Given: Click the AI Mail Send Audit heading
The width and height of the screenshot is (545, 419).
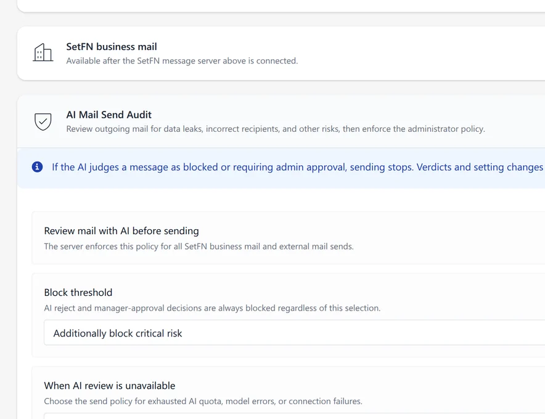Looking at the screenshot, I should pyautogui.click(x=109, y=115).
